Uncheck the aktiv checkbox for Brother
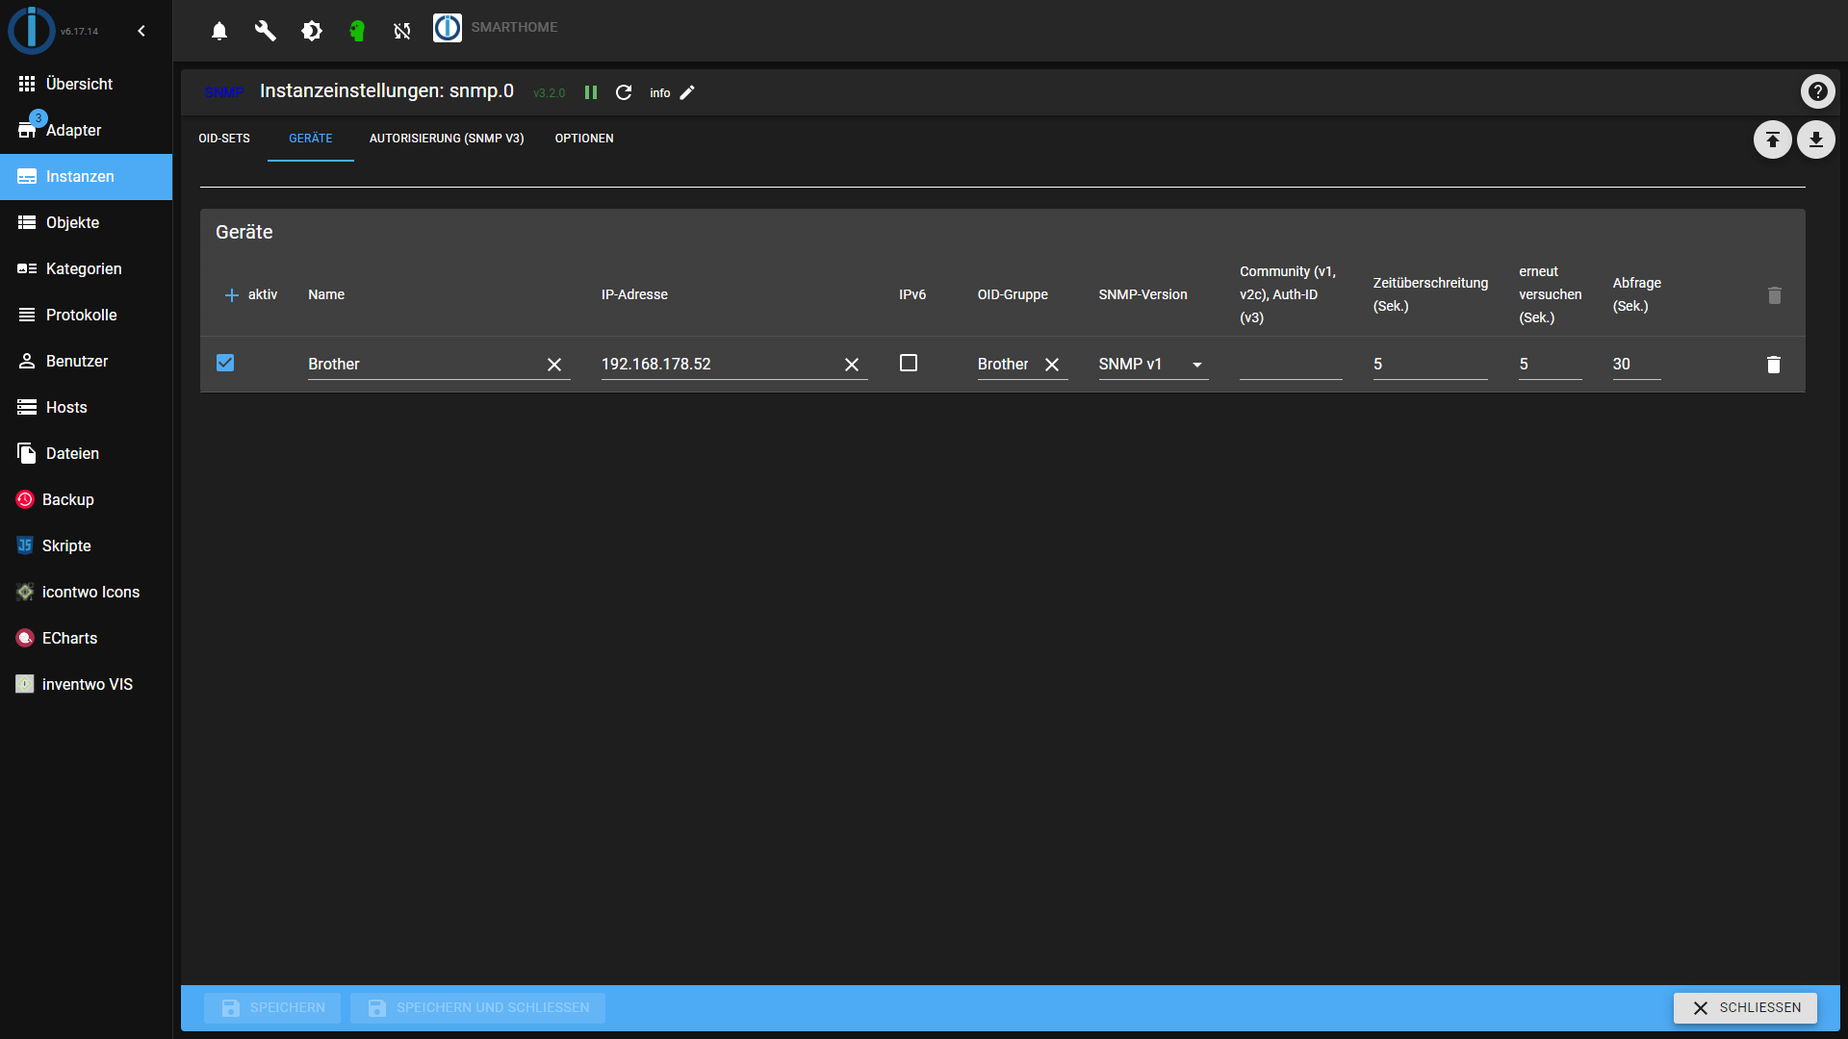The image size is (1848, 1039). [x=225, y=363]
